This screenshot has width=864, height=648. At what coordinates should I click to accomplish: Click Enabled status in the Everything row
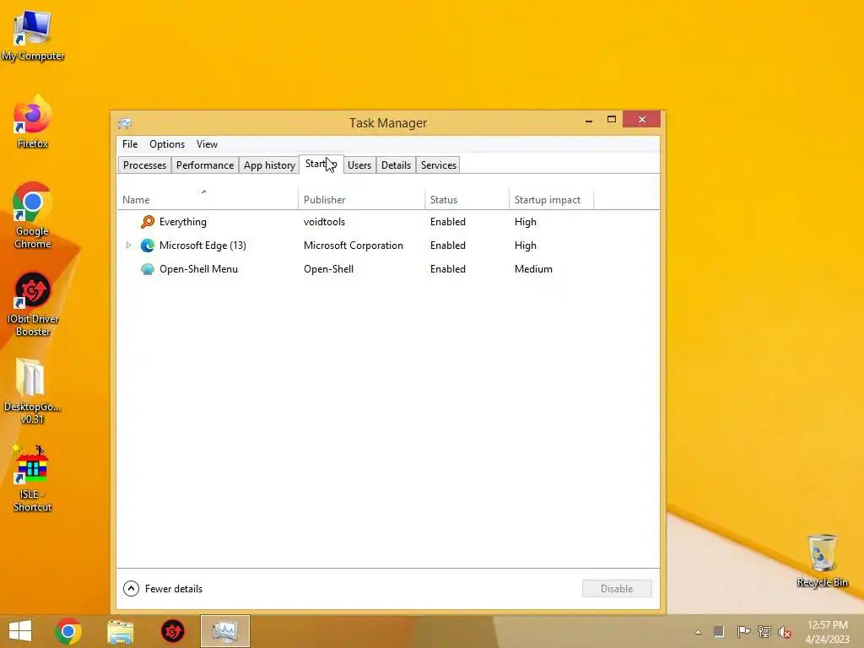(448, 222)
